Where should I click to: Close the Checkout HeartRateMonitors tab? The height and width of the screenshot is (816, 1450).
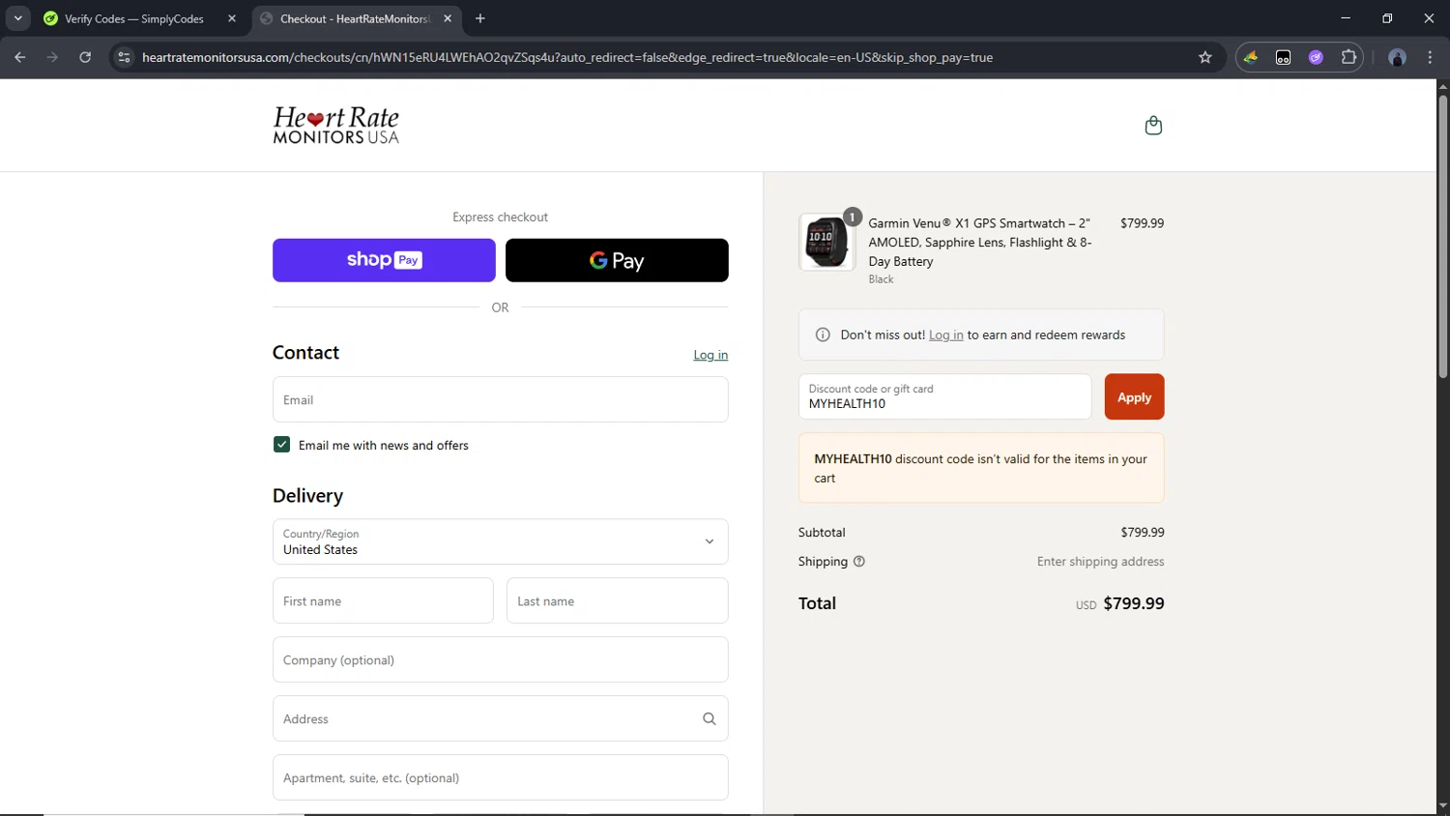(x=448, y=18)
